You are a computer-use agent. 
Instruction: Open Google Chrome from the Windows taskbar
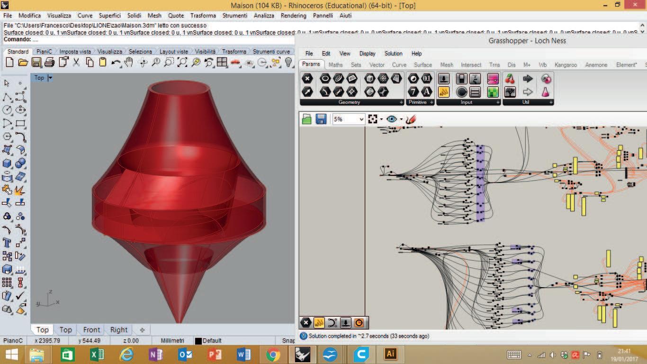273,354
